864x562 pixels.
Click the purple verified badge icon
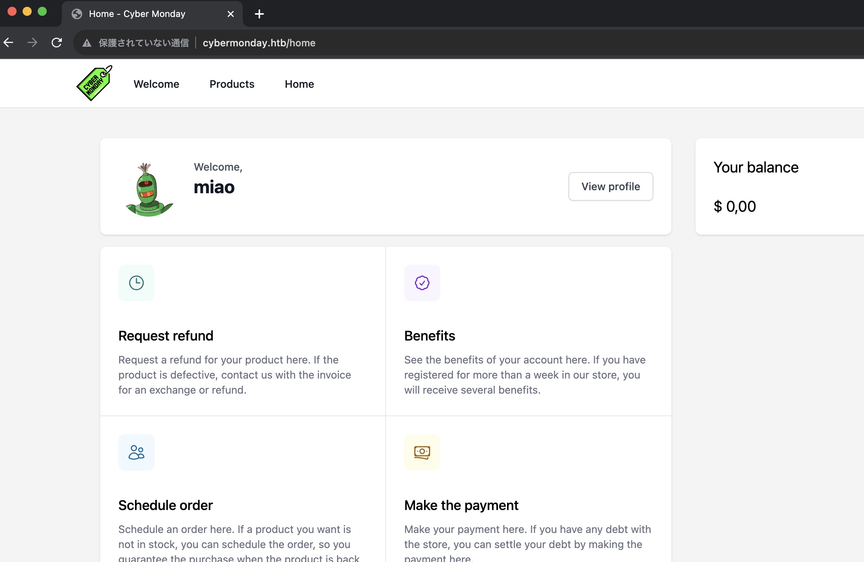tap(422, 283)
